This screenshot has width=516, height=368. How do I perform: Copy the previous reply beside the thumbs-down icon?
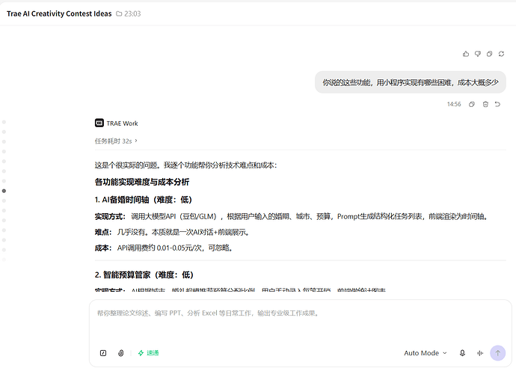(x=489, y=54)
